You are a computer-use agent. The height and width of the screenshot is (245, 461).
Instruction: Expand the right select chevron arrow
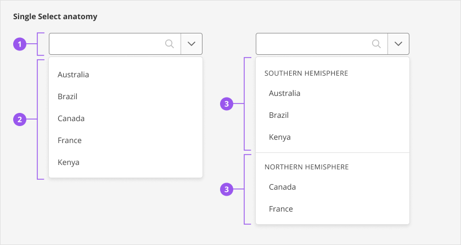(x=398, y=44)
